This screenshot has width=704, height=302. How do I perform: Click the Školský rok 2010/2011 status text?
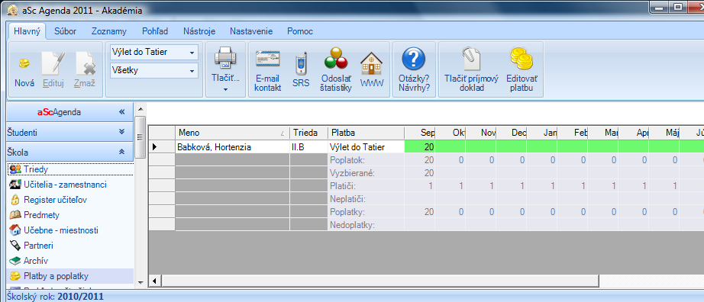[x=55, y=297]
